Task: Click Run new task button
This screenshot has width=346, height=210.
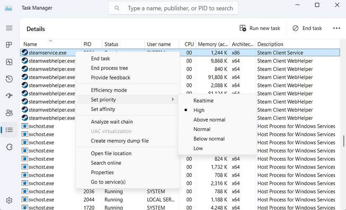Action: (260, 28)
